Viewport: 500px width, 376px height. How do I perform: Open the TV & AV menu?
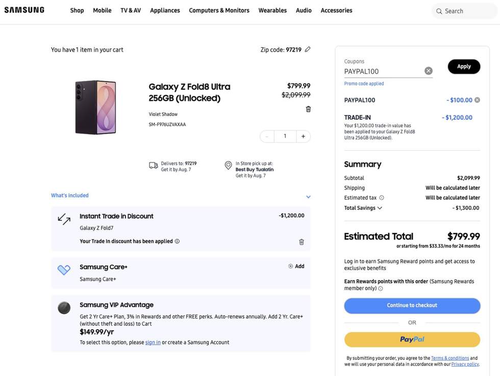click(x=131, y=11)
